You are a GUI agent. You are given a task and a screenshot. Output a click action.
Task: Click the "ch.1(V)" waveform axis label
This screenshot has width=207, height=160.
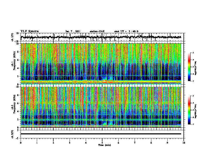pyautogui.click(x=13, y=37)
